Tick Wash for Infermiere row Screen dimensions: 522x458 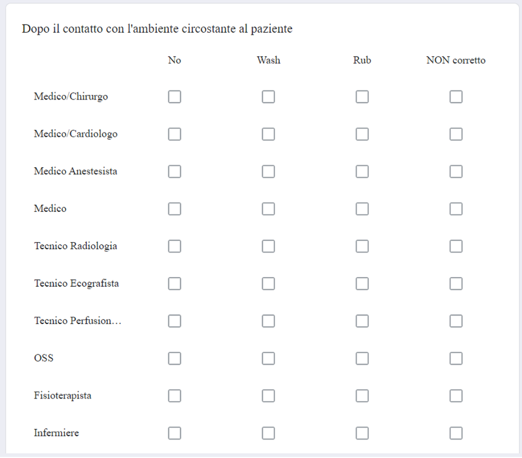tap(268, 433)
